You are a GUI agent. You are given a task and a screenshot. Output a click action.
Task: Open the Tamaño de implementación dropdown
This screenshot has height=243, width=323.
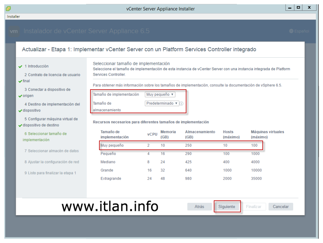pos(160,95)
